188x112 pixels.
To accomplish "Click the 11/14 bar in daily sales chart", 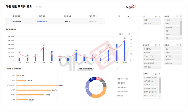I will click(x=125, y=50).
